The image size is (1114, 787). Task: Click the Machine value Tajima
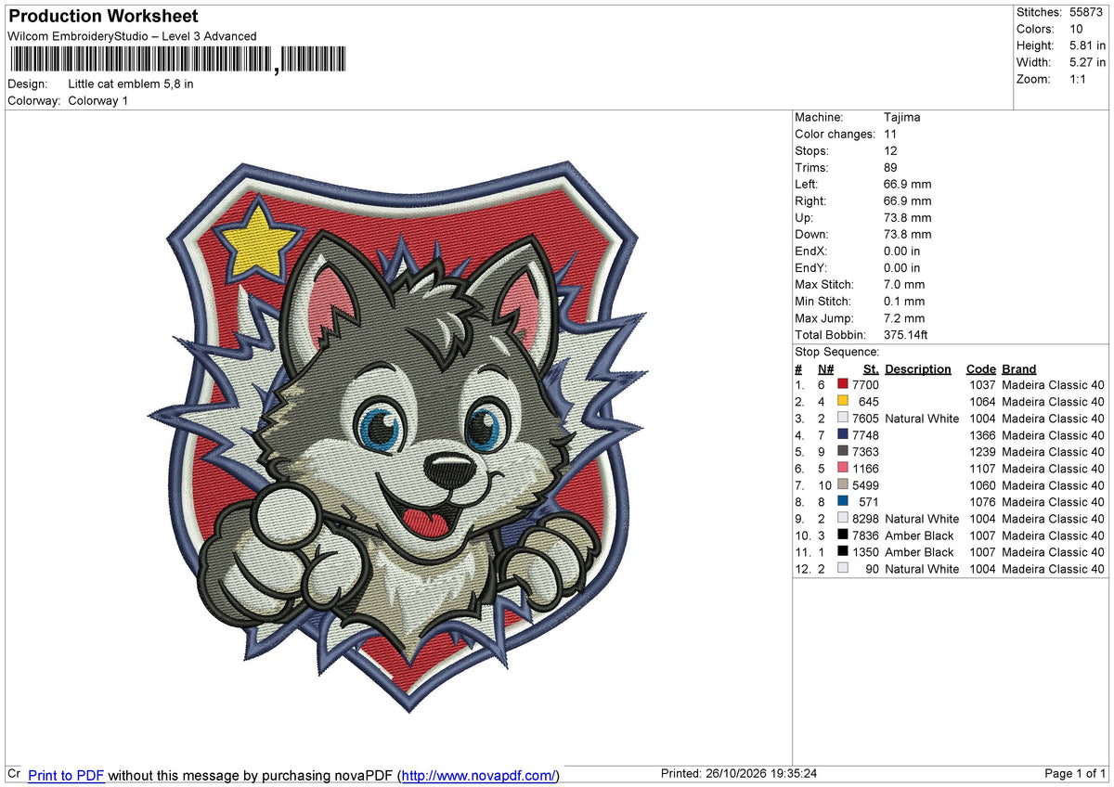click(902, 117)
